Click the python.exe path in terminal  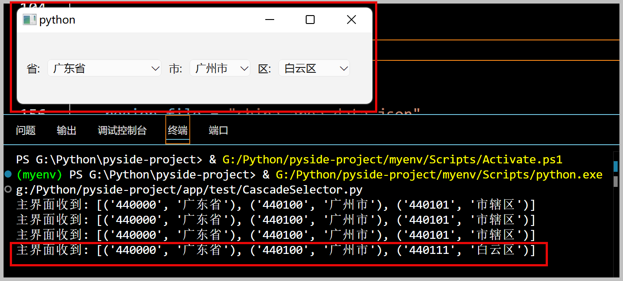pyautogui.click(x=439, y=174)
